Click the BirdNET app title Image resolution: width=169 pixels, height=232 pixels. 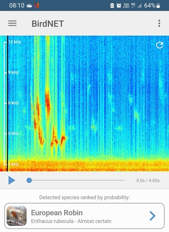click(x=48, y=24)
